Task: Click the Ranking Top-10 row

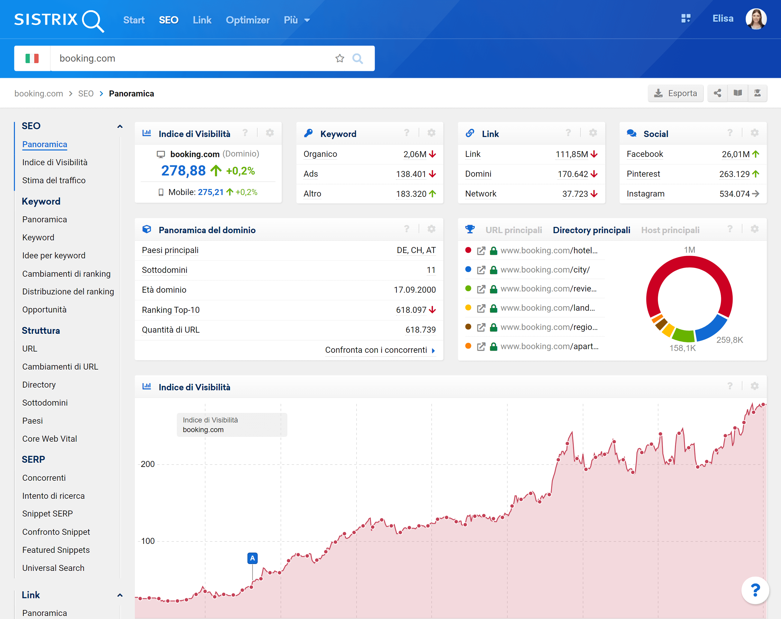Action: [289, 310]
